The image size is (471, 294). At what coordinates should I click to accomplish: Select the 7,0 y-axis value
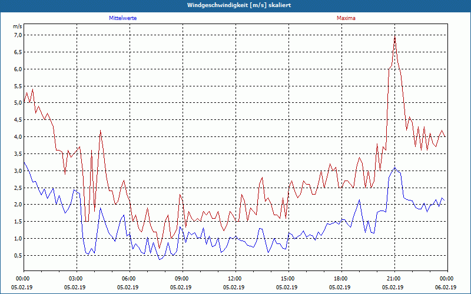coord(18,35)
